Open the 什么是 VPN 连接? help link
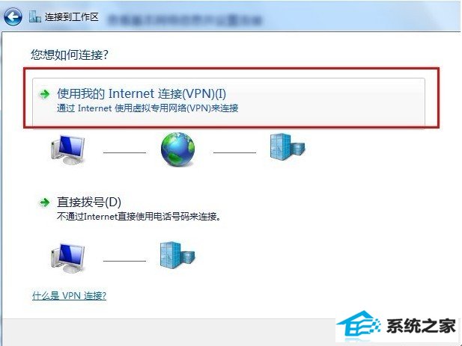The height and width of the screenshot is (346, 462). click(69, 295)
